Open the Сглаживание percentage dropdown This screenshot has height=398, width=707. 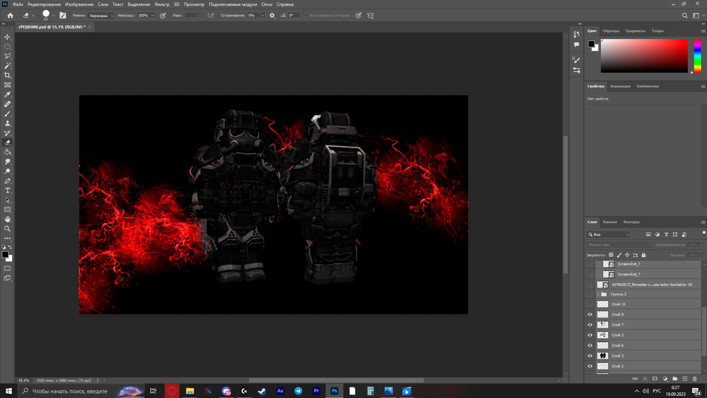263,15
